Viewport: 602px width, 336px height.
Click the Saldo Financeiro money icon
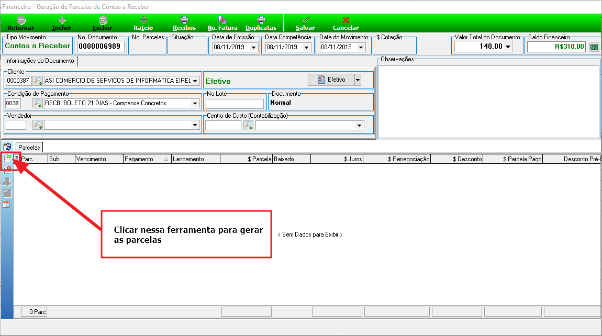coord(594,47)
